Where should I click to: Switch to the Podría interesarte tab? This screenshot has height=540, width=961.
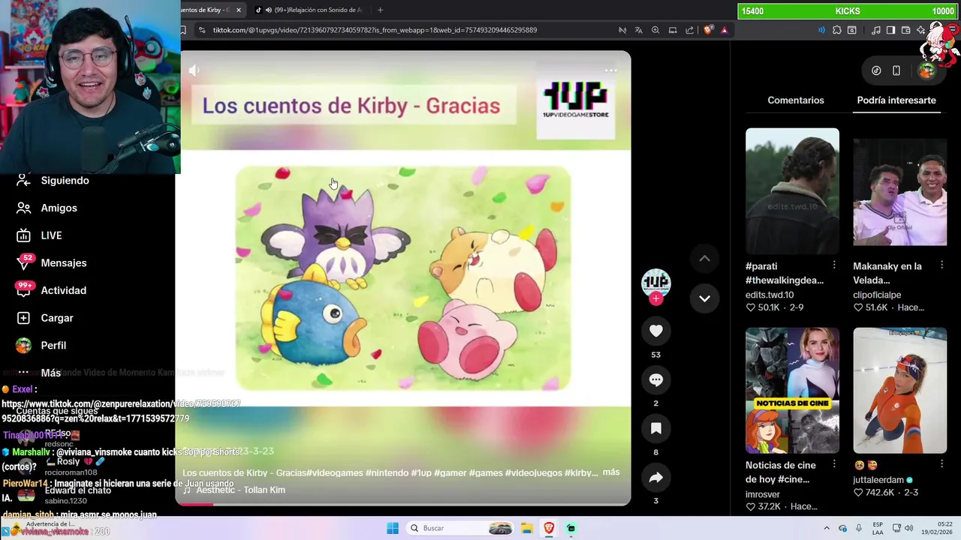pos(896,100)
